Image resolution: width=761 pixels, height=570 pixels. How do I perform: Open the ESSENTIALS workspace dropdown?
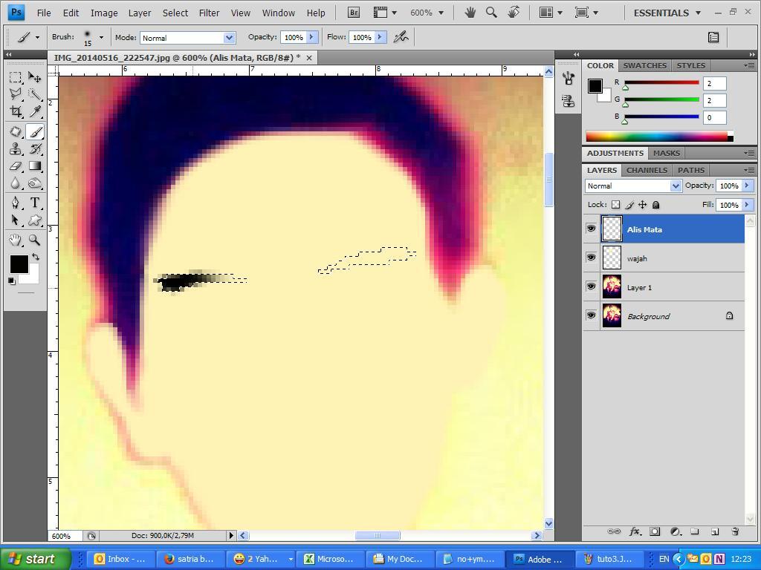pyautogui.click(x=667, y=13)
